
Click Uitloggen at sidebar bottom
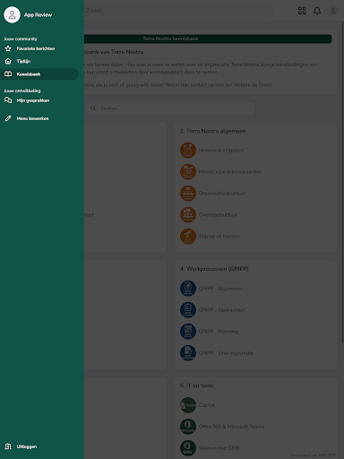pyautogui.click(x=27, y=446)
